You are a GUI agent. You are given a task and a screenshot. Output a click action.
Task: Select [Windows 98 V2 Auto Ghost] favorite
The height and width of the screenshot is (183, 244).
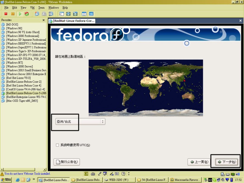tap(23, 32)
